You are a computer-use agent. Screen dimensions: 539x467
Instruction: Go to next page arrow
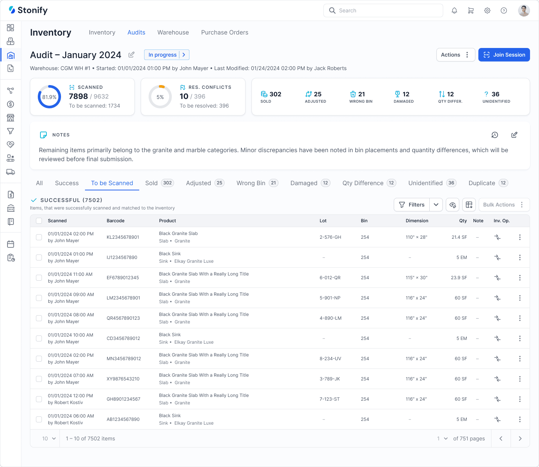tap(520, 439)
